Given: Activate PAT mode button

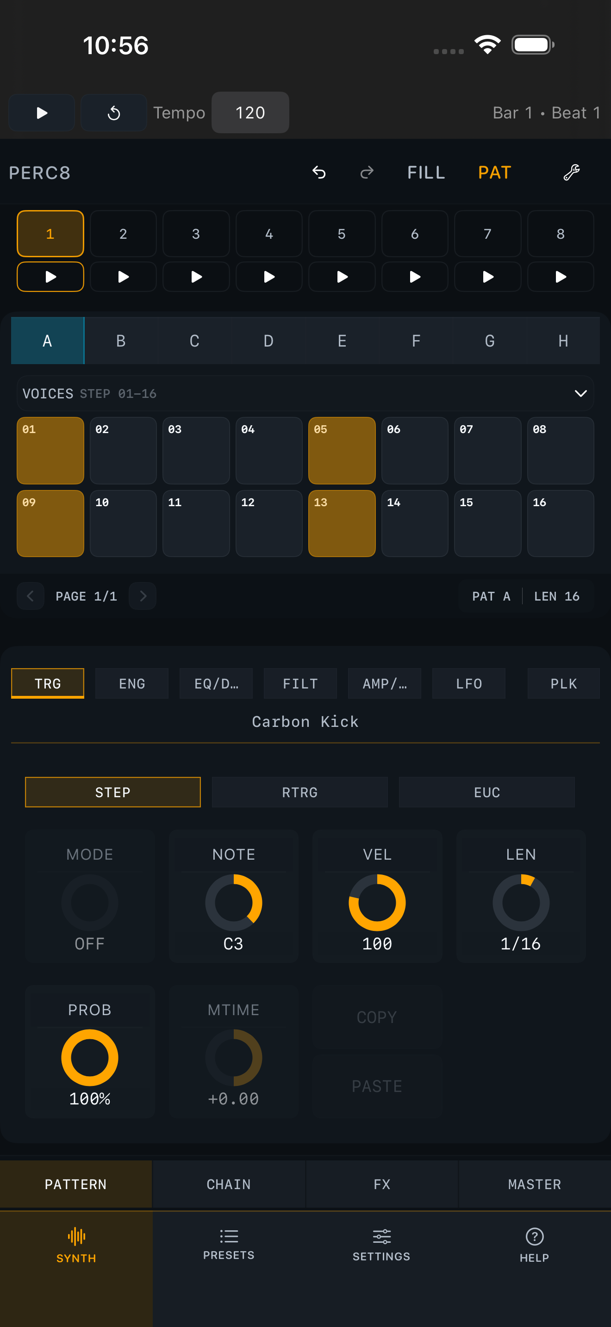Looking at the screenshot, I should point(494,173).
